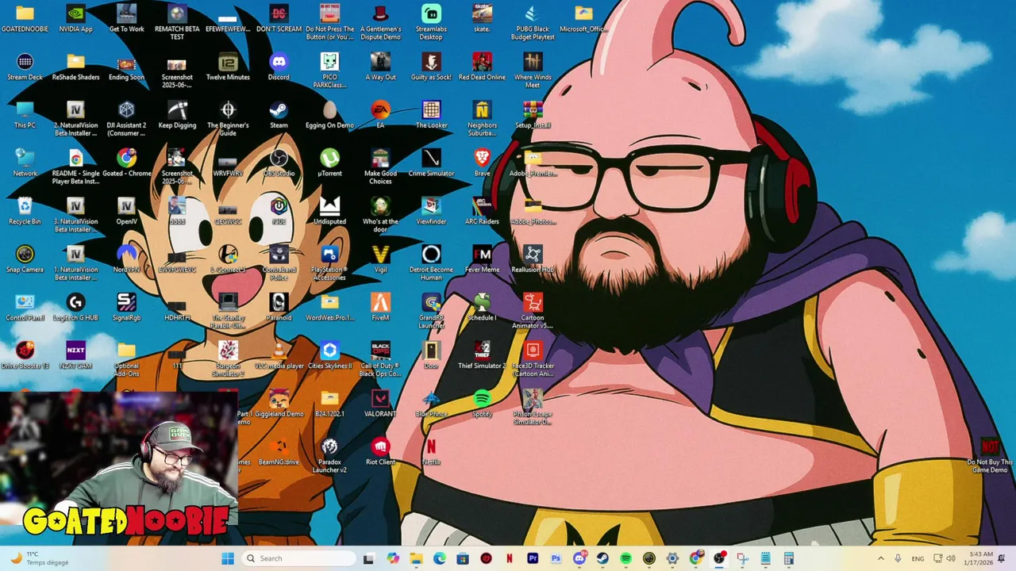Open the NVIDIA App desktop shortcut

75,19
